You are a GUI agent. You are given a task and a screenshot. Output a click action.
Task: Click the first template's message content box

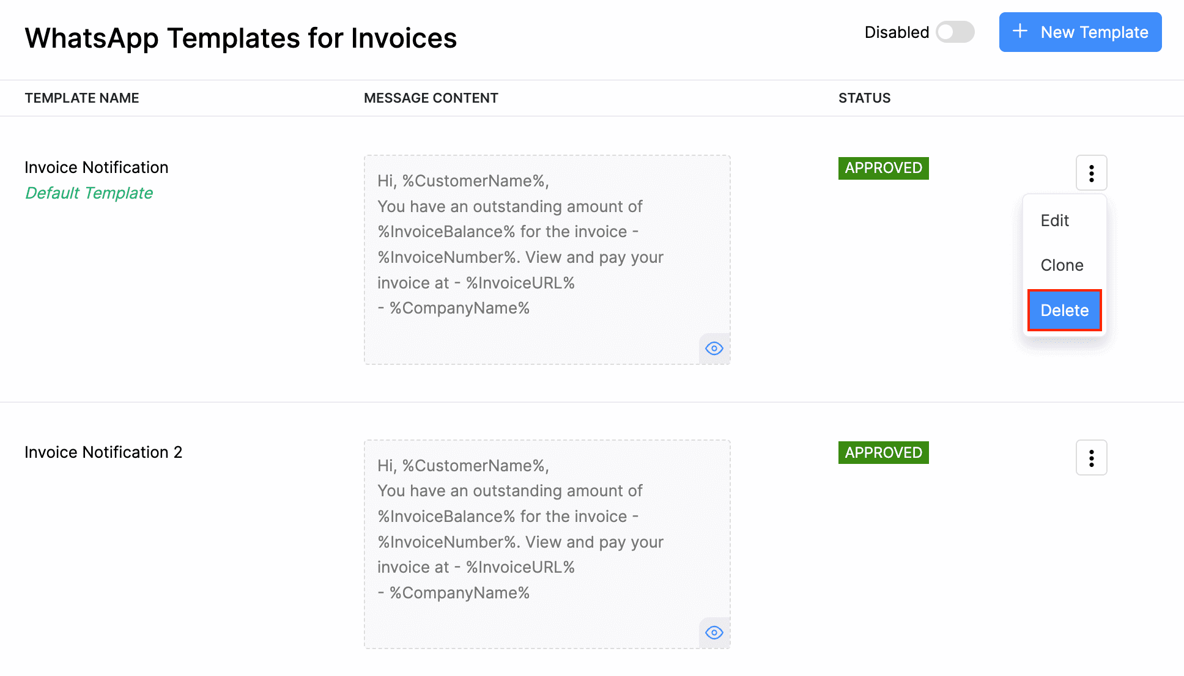coord(547,259)
